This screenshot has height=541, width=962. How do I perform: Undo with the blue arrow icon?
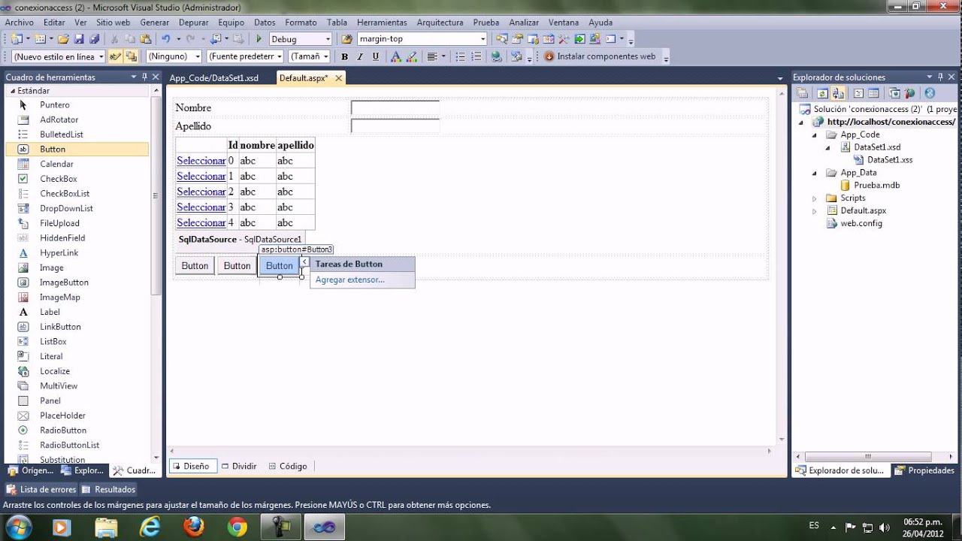pyautogui.click(x=166, y=39)
